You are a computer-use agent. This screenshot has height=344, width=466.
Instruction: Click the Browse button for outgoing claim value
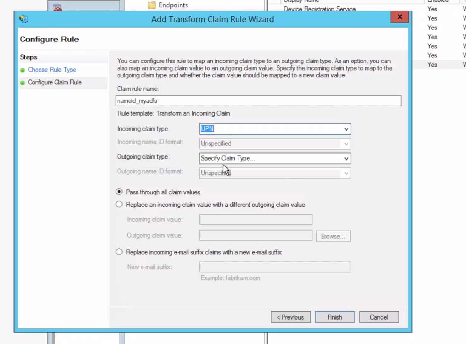click(333, 236)
